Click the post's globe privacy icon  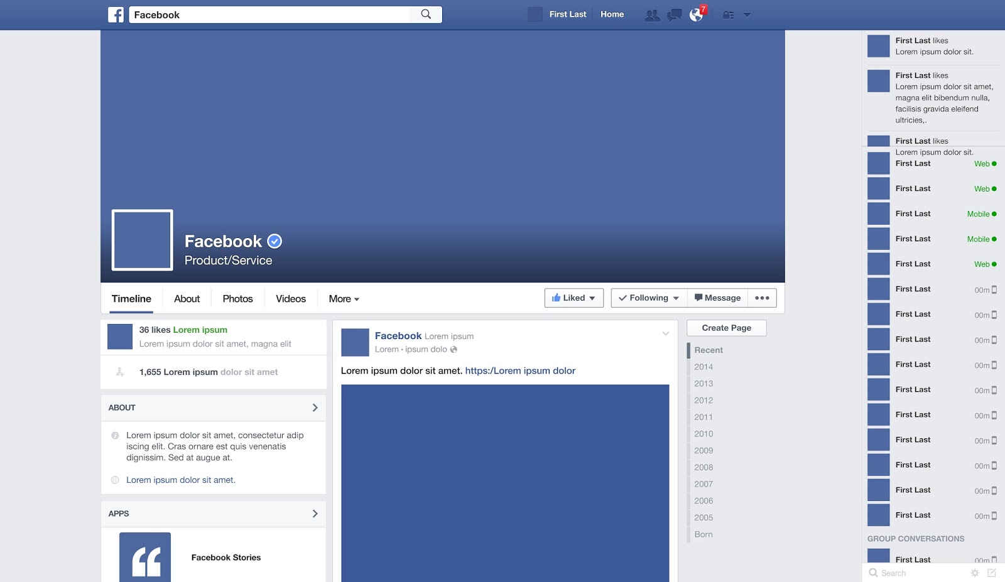(x=454, y=350)
